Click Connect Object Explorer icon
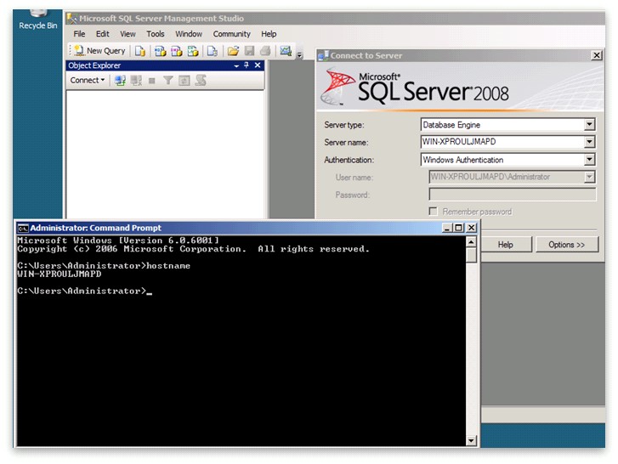The height and width of the screenshot is (464, 618). point(120,81)
